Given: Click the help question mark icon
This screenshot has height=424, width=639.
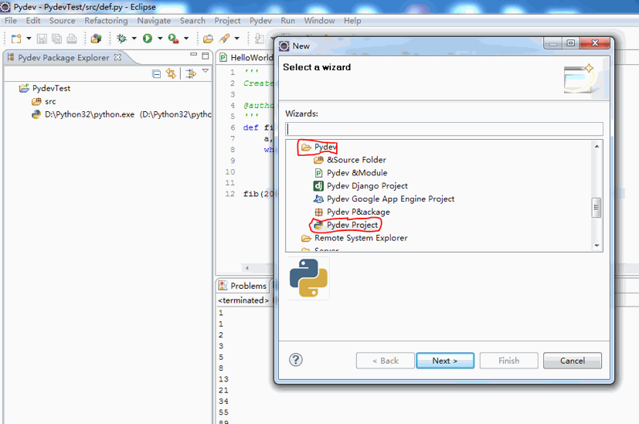Looking at the screenshot, I should 296,360.
